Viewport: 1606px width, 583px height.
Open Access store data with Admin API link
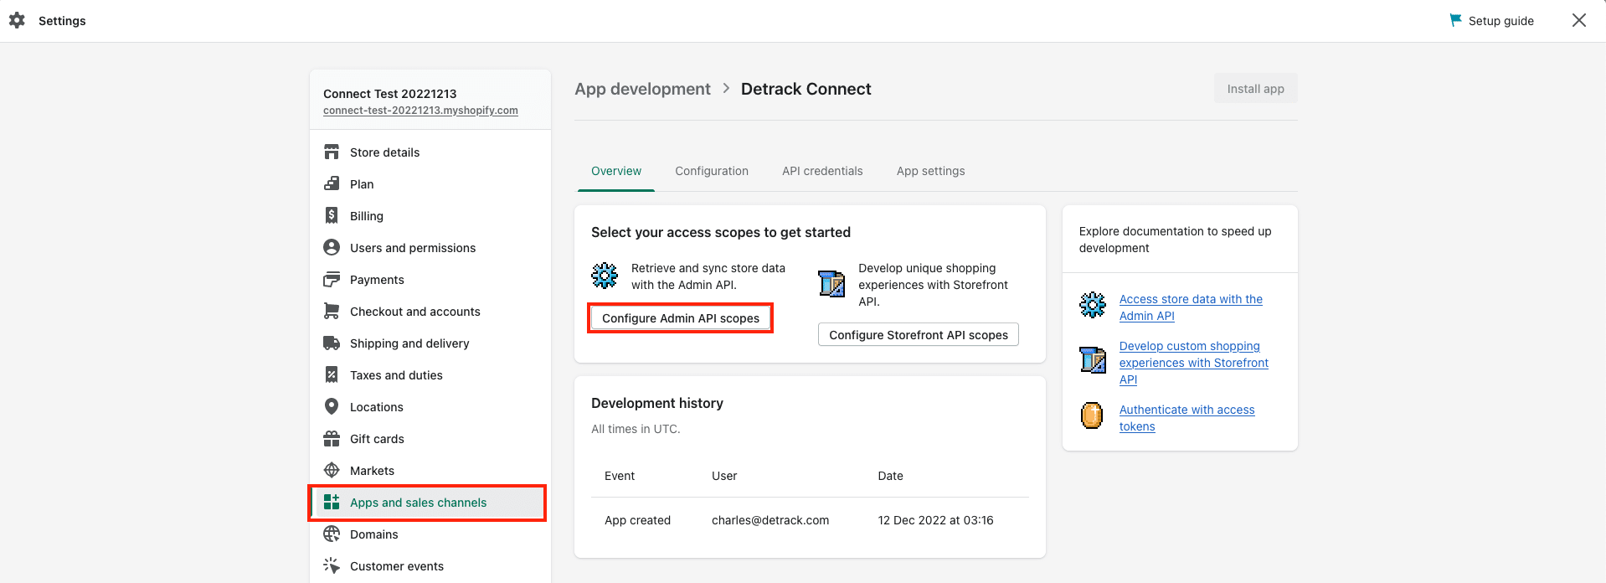[1191, 307]
